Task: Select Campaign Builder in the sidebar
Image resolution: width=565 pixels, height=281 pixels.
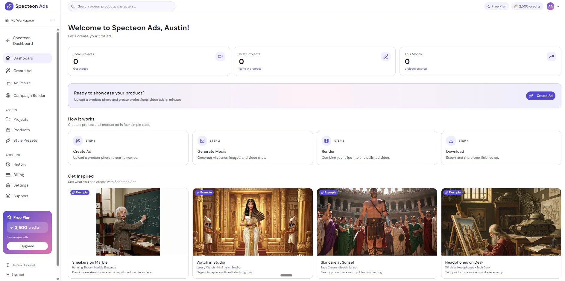Action: coord(27,96)
